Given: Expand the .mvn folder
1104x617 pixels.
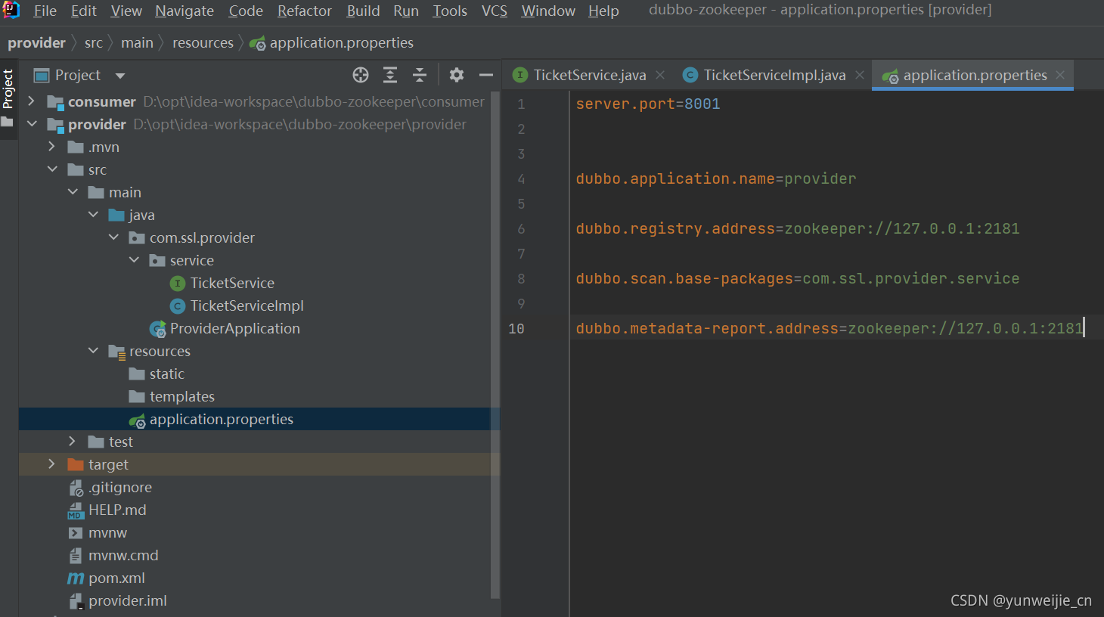Looking at the screenshot, I should [x=51, y=146].
